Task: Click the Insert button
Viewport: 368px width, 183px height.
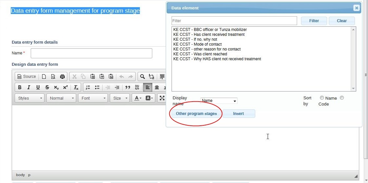Action: [239, 114]
